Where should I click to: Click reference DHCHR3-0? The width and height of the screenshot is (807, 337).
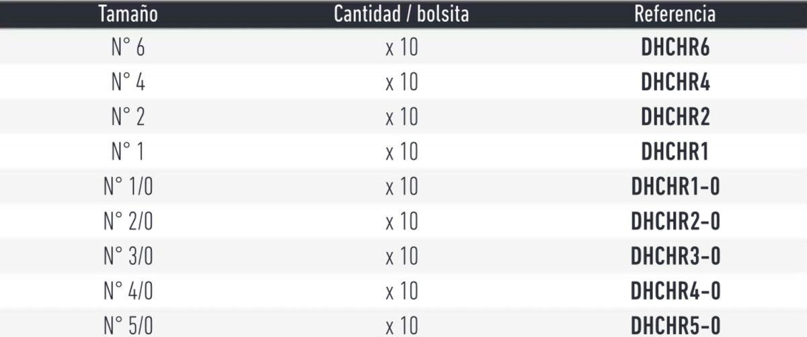[x=675, y=257]
